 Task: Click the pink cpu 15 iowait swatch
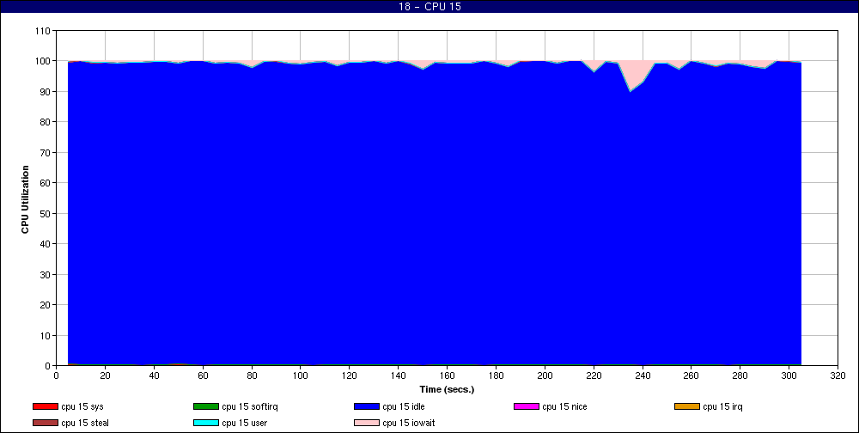click(367, 424)
